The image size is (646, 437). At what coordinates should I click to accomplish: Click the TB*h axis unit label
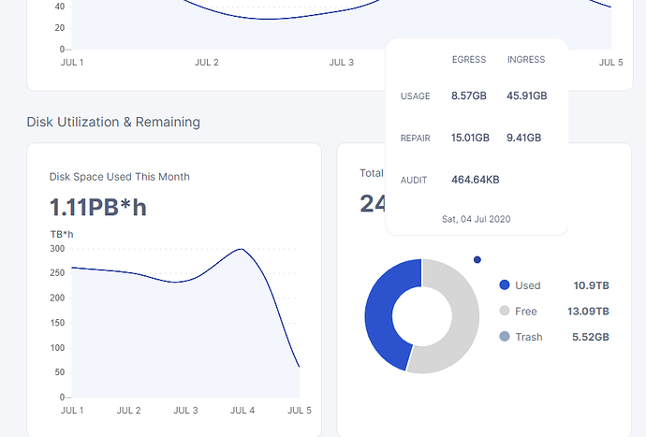coord(62,234)
